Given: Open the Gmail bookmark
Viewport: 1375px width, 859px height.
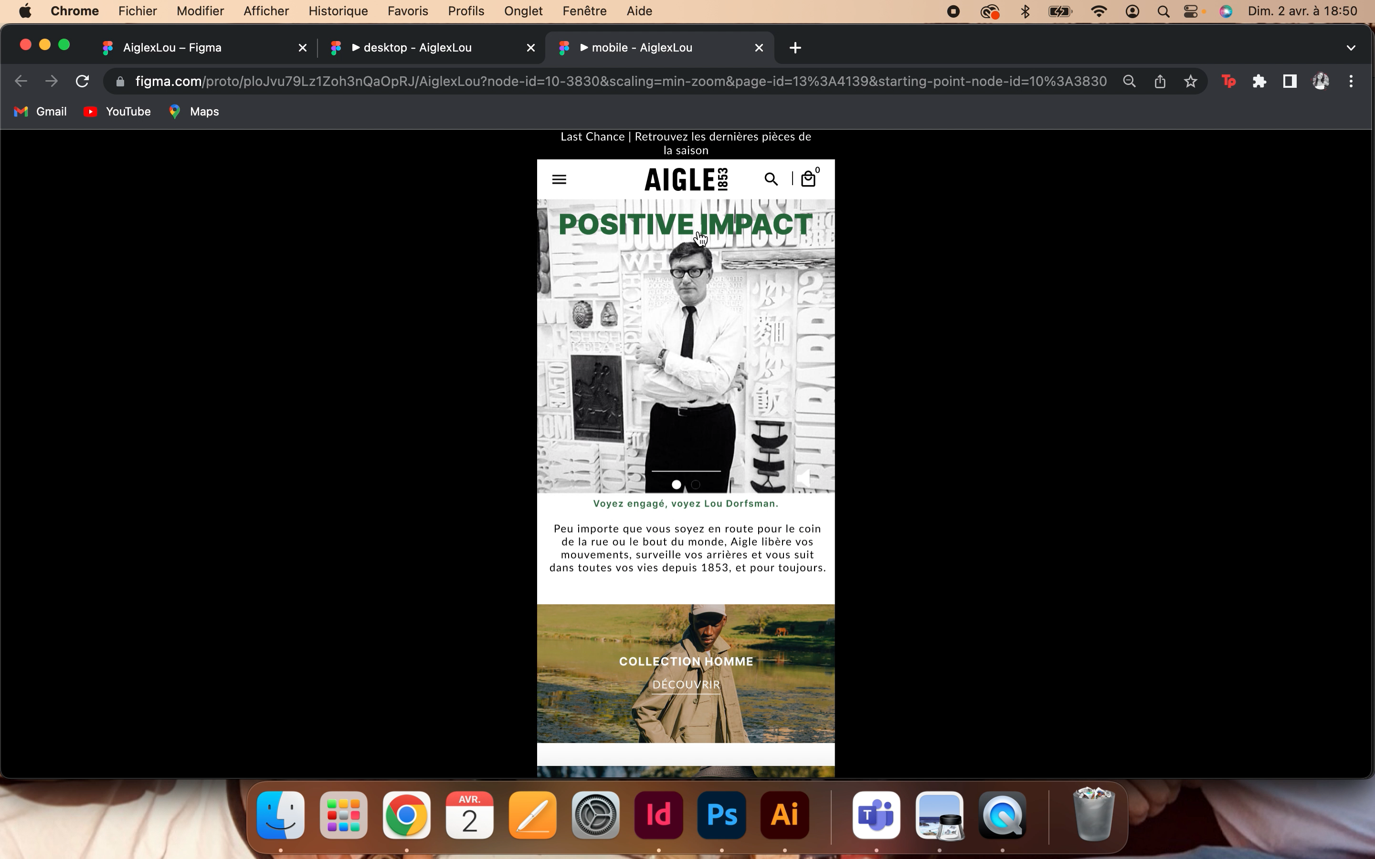Looking at the screenshot, I should tap(40, 111).
